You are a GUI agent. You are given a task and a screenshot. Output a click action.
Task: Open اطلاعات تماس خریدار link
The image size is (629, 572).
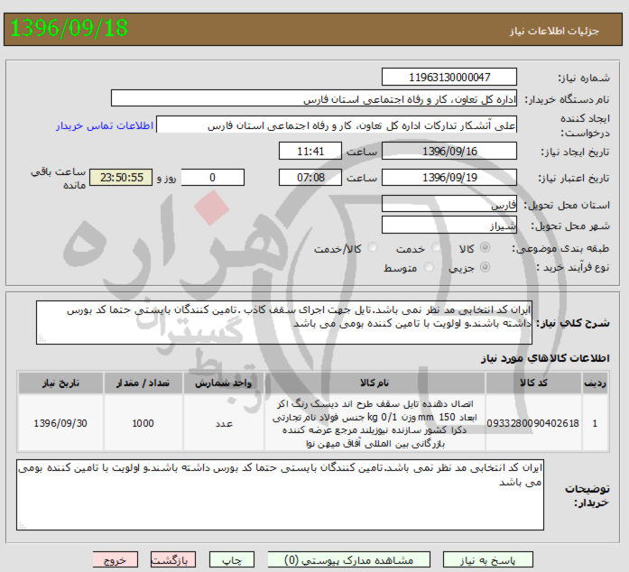click(105, 125)
